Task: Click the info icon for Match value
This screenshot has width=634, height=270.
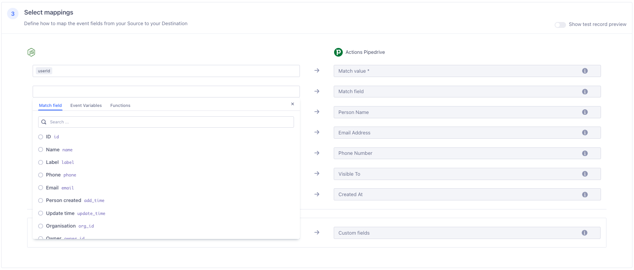Action: tap(585, 71)
